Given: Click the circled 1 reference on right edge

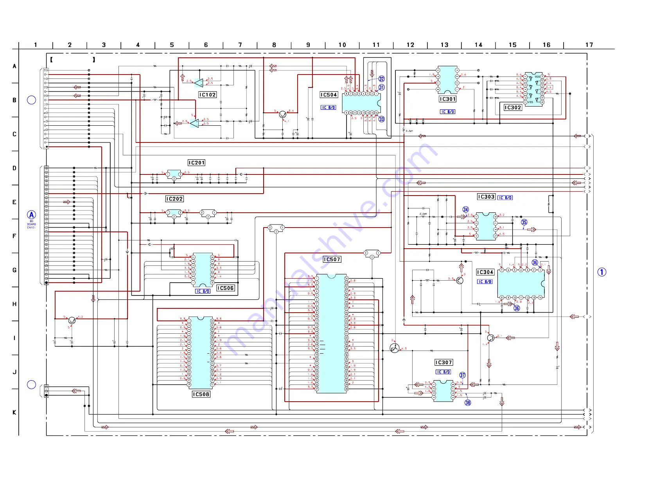Looking at the screenshot, I should pyautogui.click(x=602, y=272).
